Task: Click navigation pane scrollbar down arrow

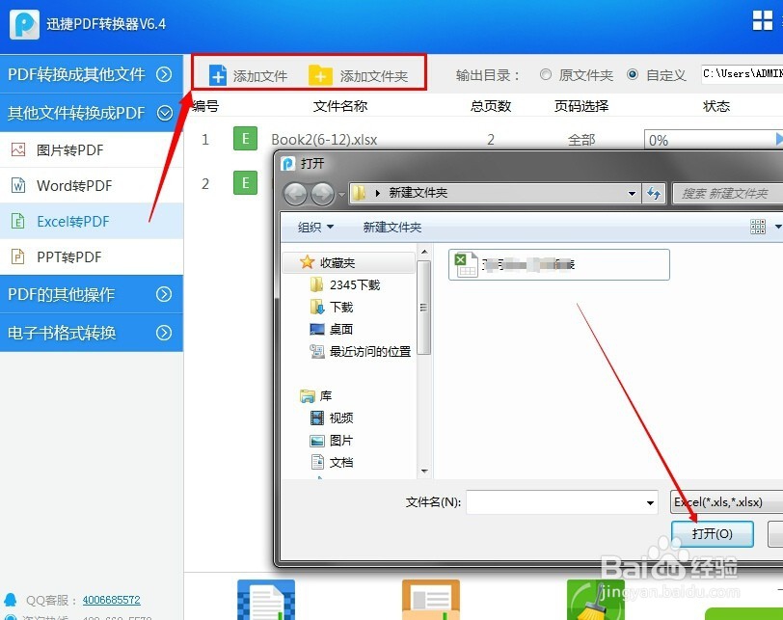Action: [x=424, y=471]
